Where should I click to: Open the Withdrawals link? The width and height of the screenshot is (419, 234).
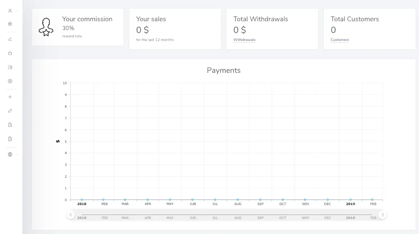(x=244, y=40)
